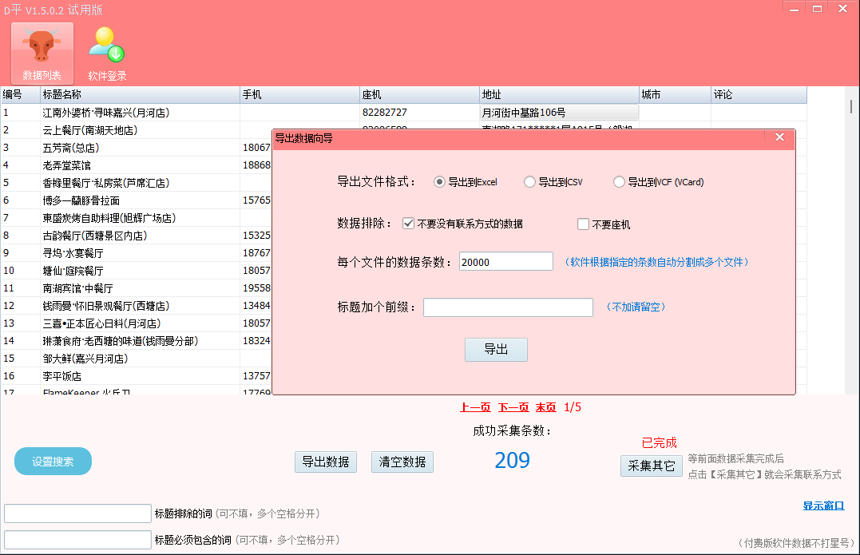Click the 标题排除的词 input field
This screenshot has width=860, height=555.
(x=78, y=513)
